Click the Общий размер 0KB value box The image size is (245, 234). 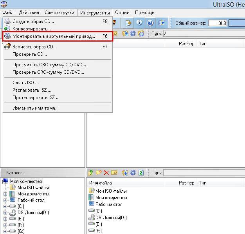[x=218, y=23]
